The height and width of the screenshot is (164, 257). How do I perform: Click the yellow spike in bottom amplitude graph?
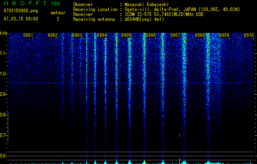click(x=180, y=161)
